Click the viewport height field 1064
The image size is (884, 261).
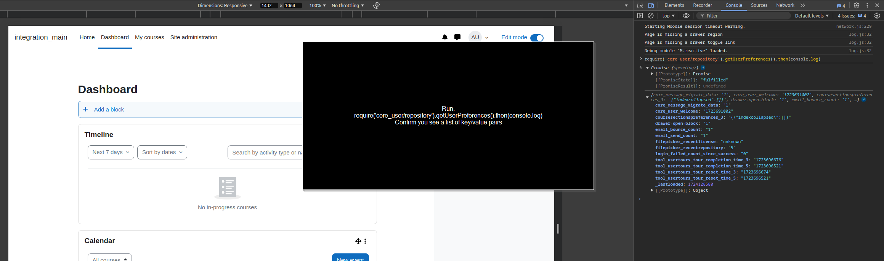pyautogui.click(x=293, y=5)
